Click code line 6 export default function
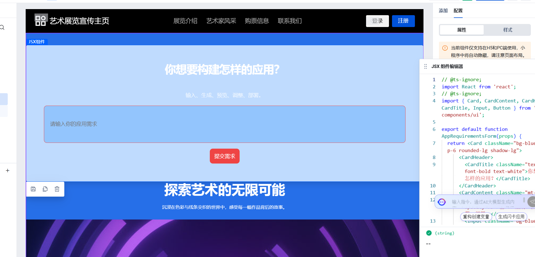This screenshot has width=535, height=257. (x=475, y=129)
